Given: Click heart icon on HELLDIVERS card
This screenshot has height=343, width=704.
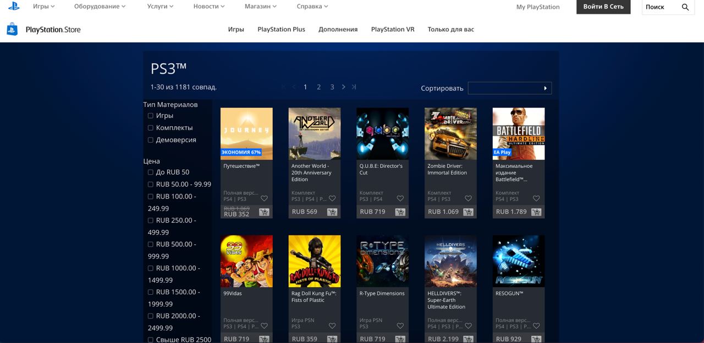Looking at the screenshot, I should point(468,326).
